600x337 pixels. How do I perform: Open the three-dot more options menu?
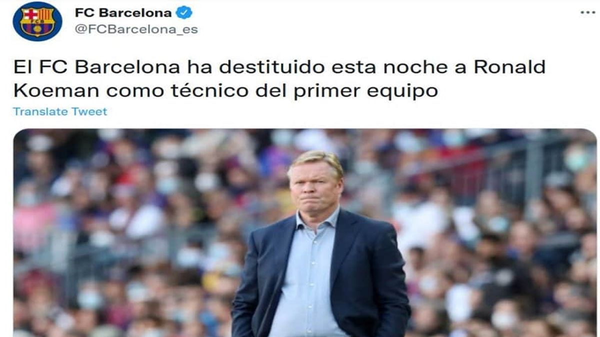587,12
